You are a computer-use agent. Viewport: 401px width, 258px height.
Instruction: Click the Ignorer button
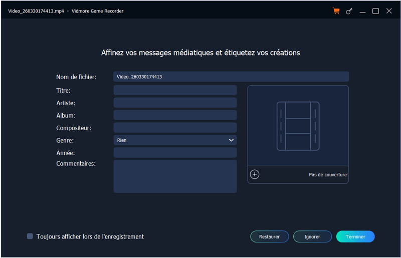tap(312, 236)
